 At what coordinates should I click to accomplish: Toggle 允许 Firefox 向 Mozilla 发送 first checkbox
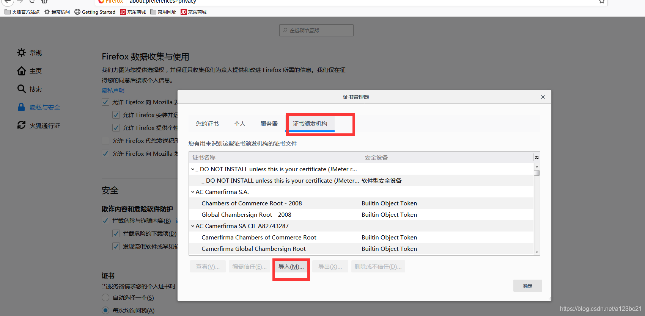[105, 102]
